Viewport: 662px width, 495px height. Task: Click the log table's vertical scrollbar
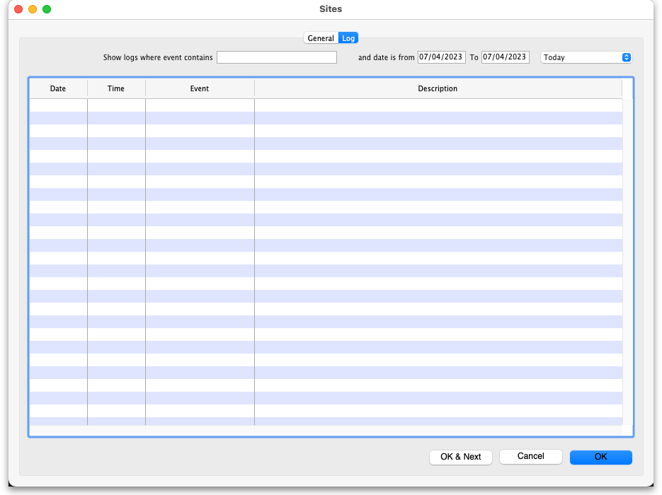[627, 262]
